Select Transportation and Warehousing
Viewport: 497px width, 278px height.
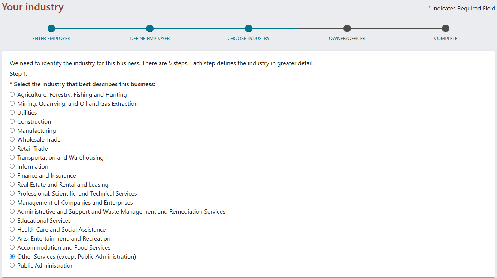click(12, 157)
